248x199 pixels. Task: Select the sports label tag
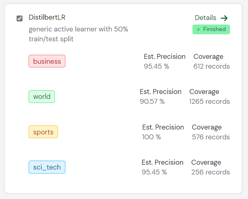(x=43, y=132)
